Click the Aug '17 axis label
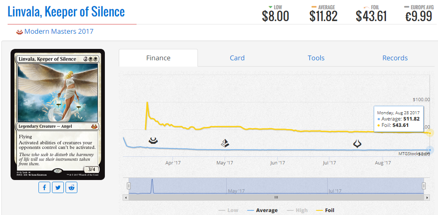 point(383,163)
